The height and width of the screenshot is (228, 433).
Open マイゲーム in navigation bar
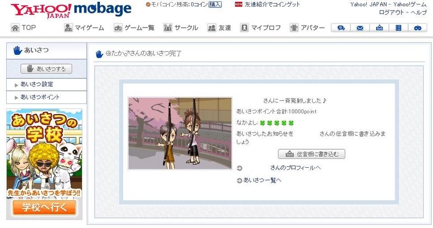pyautogui.click(x=84, y=28)
